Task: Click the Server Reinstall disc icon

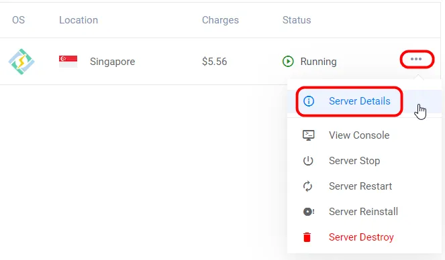Action: coord(309,212)
